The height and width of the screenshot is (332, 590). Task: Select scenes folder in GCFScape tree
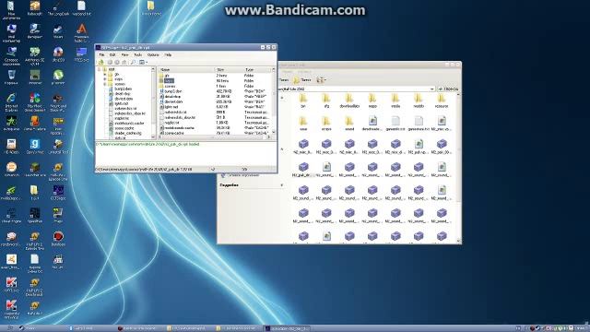(120, 84)
